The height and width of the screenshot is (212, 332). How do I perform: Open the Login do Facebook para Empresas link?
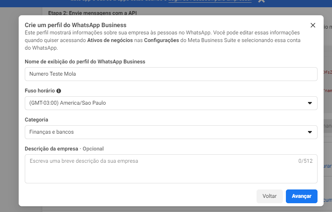tap(210, 1)
